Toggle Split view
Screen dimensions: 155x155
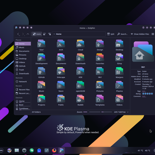pyautogui.click(x=111, y=34)
